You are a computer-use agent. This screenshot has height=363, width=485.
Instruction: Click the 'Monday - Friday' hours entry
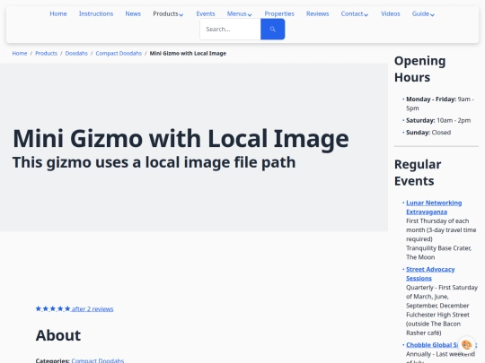pyautogui.click(x=440, y=104)
